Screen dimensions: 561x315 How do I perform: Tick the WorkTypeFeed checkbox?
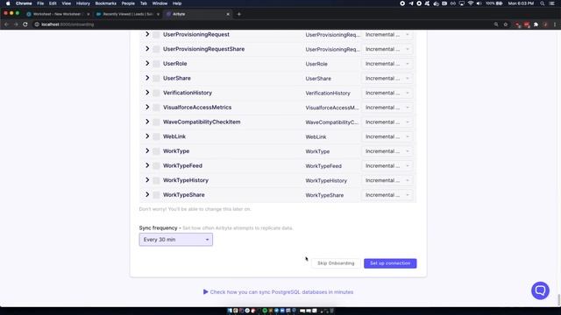[156, 165]
